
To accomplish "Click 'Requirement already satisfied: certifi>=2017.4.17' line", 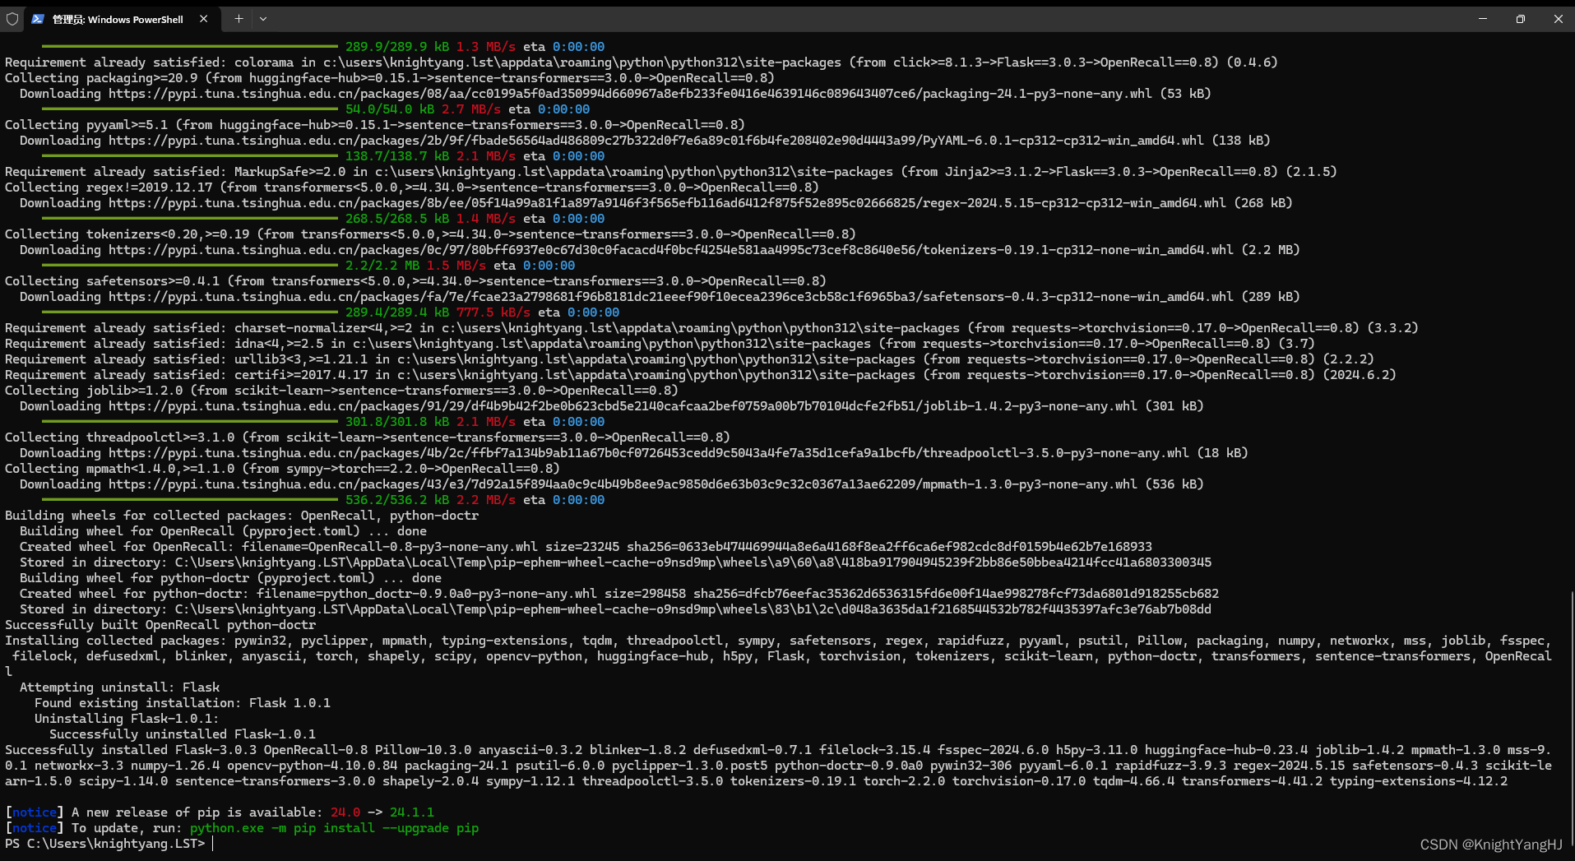I will pyautogui.click(x=701, y=375).
